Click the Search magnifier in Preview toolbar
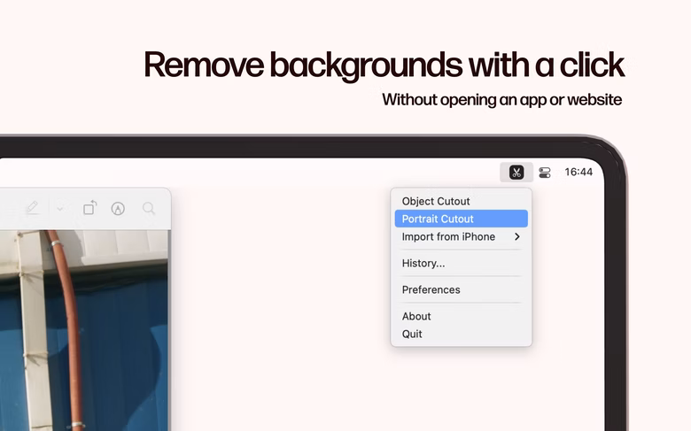 point(149,208)
